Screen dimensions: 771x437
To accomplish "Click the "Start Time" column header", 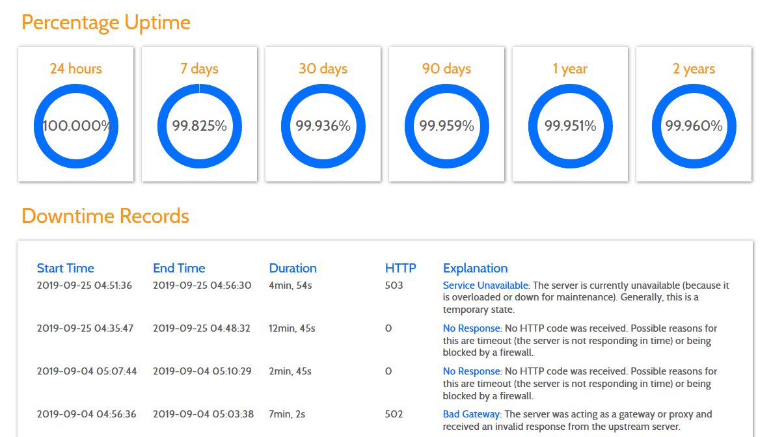I will pos(66,268).
